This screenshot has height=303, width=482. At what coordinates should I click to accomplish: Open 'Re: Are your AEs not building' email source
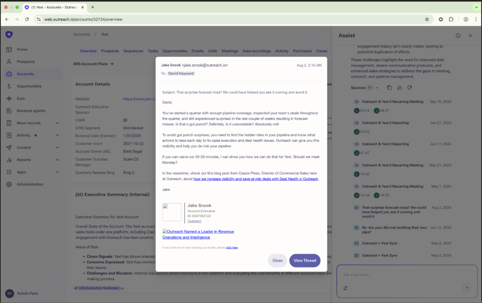[x=395, y=230]
